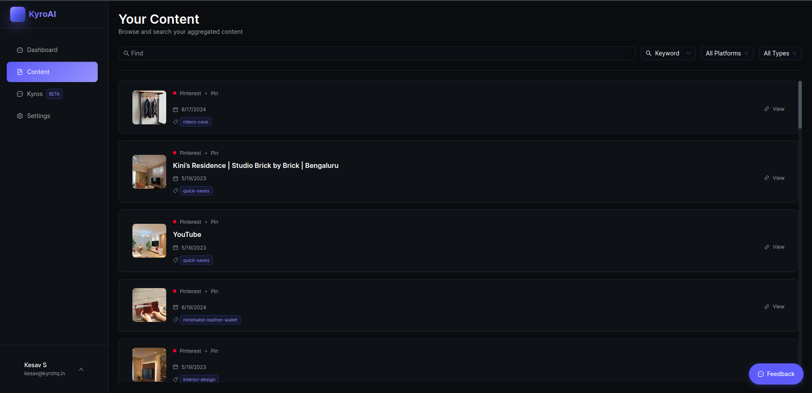Image resolution: width=812 pixels, height=393 pixels.
Task: Click the Kyros chat bubble icon
Action: (19, 94)
